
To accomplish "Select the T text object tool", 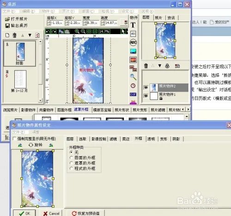I will click(133, 25).
